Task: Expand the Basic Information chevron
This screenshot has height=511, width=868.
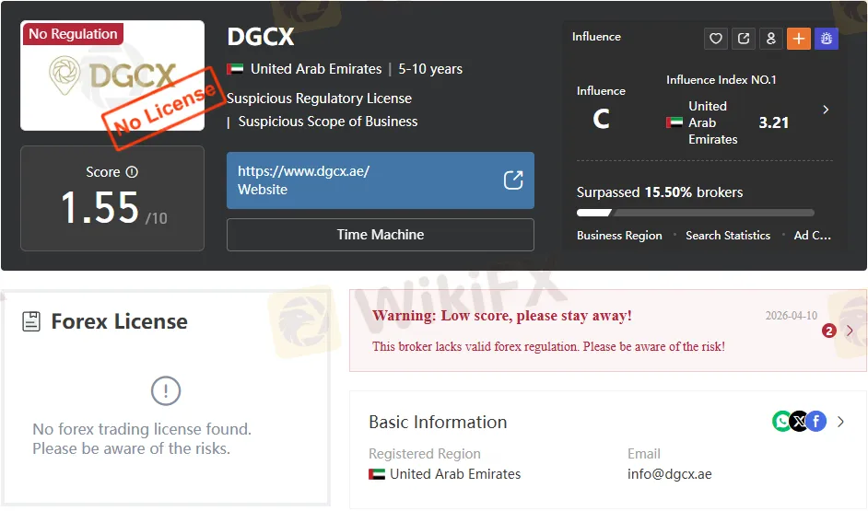Action: 840,422
